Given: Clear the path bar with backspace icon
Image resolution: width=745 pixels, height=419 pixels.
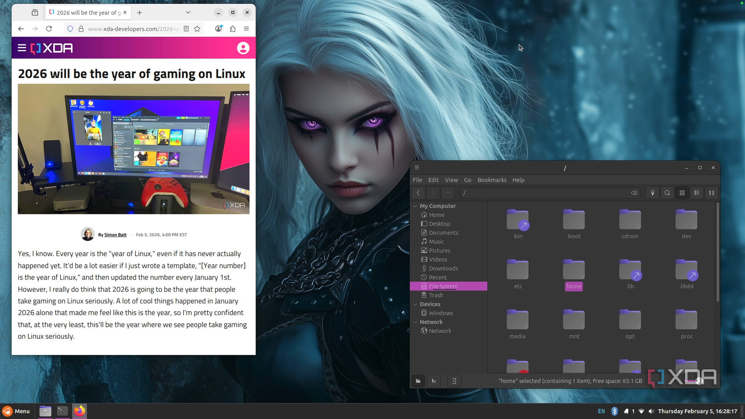Looking at the screenshot, I should click(634, 193).
